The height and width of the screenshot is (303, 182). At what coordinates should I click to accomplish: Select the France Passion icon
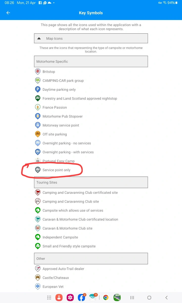[x=38, y=107]
